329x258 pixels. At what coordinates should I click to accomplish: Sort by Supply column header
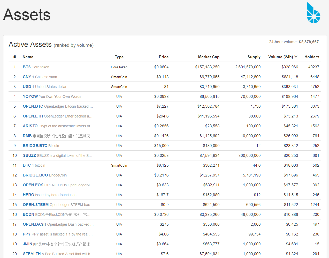pos(254,57)
